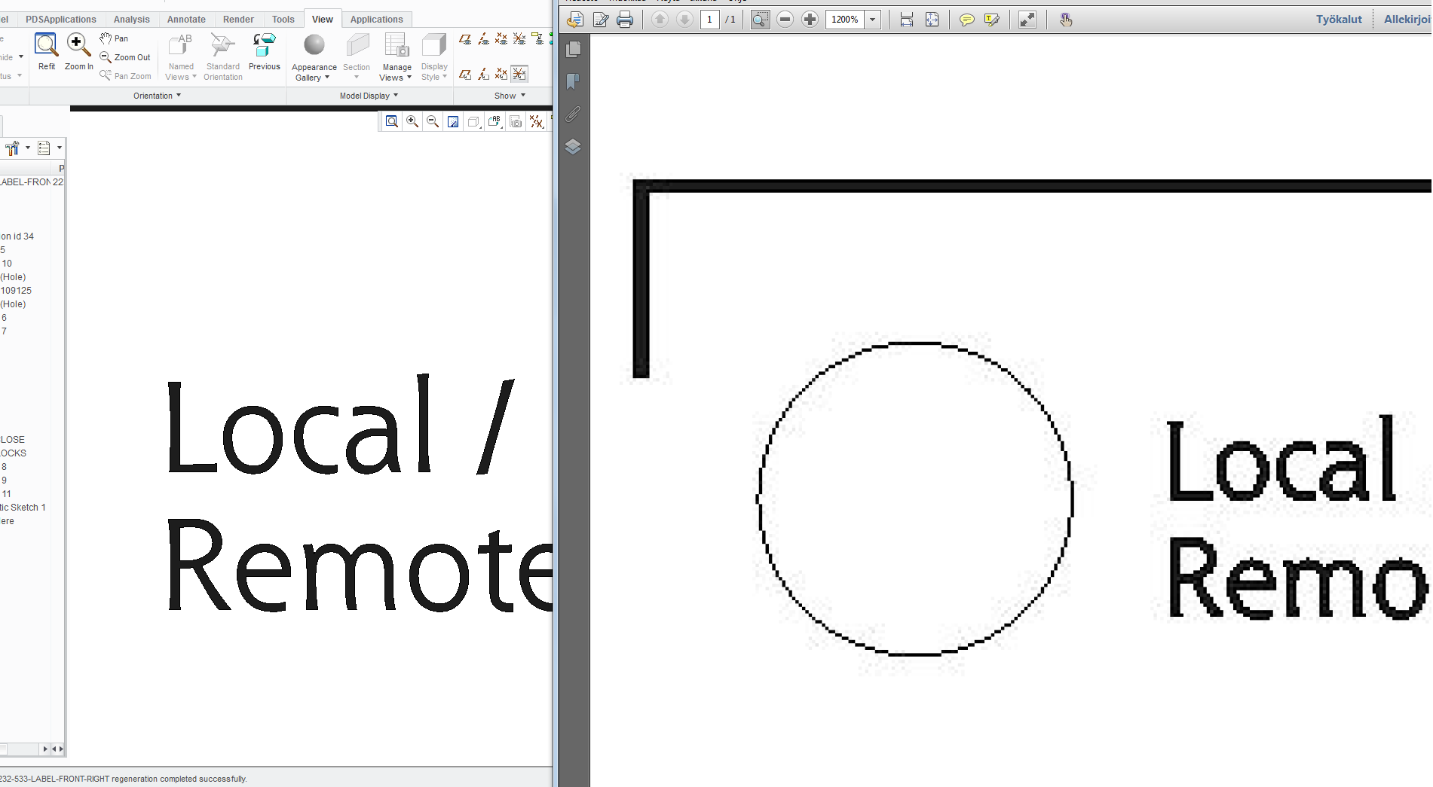This screenshot has height=787, width=1433.
Task: Click the PDF edit document icon
Action: click(x=601, y=20)
